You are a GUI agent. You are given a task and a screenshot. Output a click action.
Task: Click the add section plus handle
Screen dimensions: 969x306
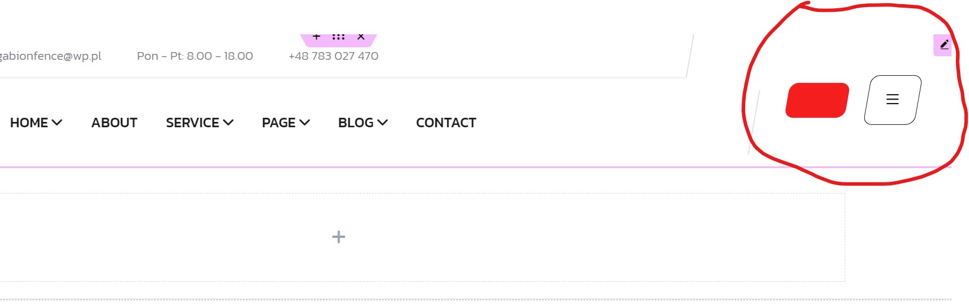coord(316,37)
